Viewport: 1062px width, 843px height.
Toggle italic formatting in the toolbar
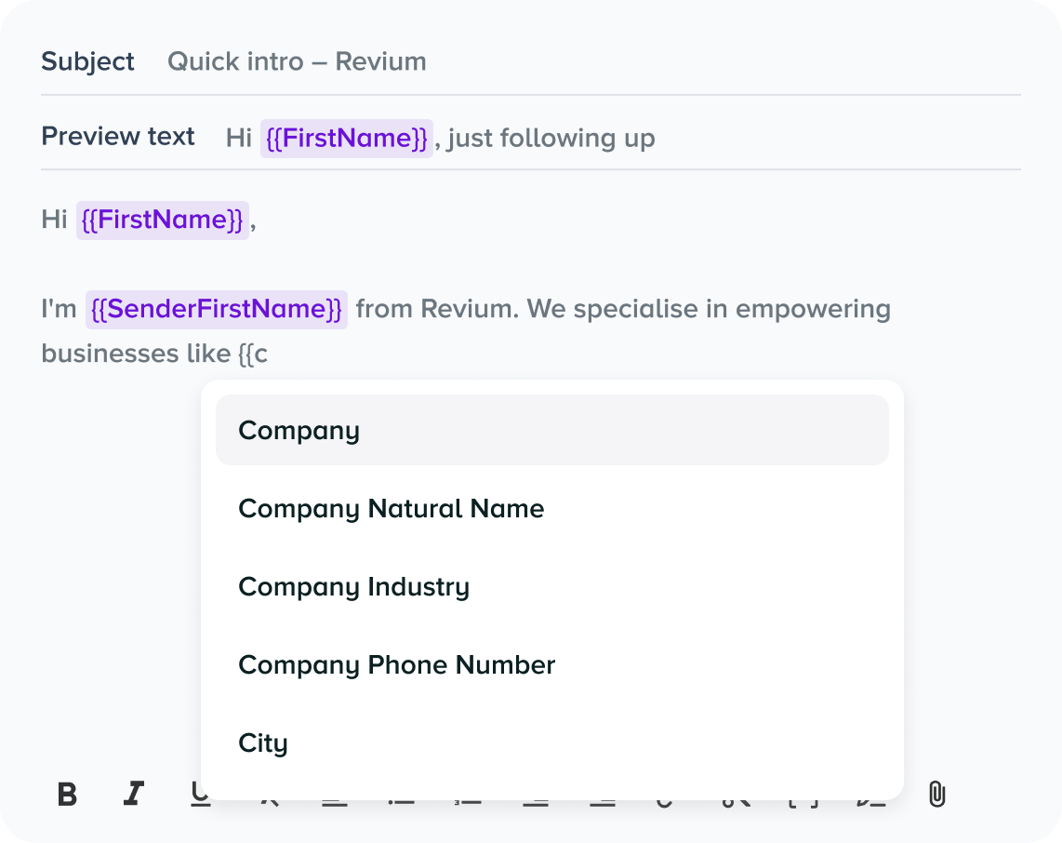point(133,794)
